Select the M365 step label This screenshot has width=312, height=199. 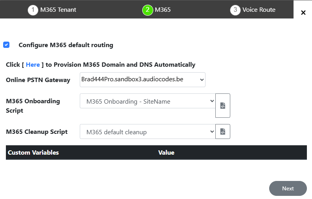click(x=163, y=10)
